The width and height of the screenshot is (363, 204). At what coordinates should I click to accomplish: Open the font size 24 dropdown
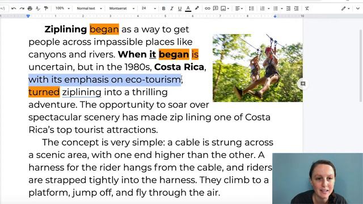point(149,8)
